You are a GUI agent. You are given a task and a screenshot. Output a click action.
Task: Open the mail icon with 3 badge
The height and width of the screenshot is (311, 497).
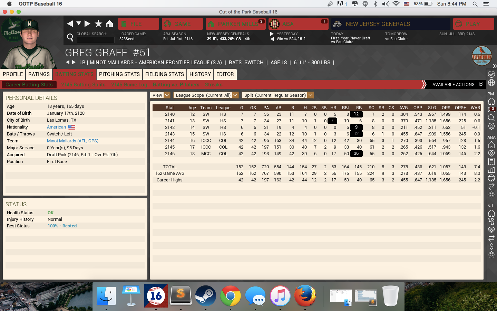[x=491, y=110]
